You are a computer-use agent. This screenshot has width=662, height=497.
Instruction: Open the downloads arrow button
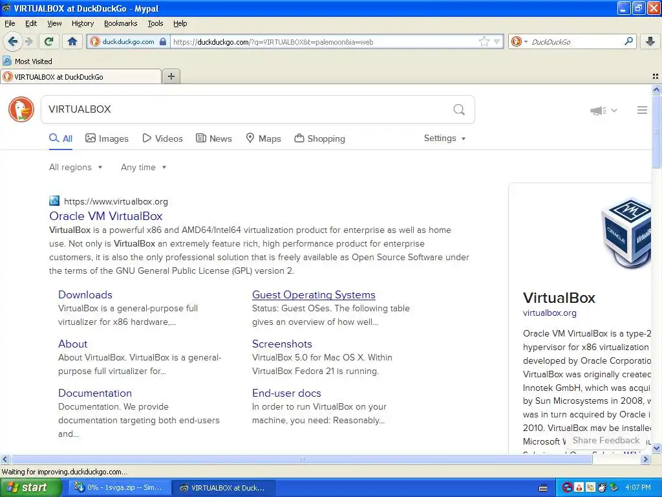[x=650, y=41]
